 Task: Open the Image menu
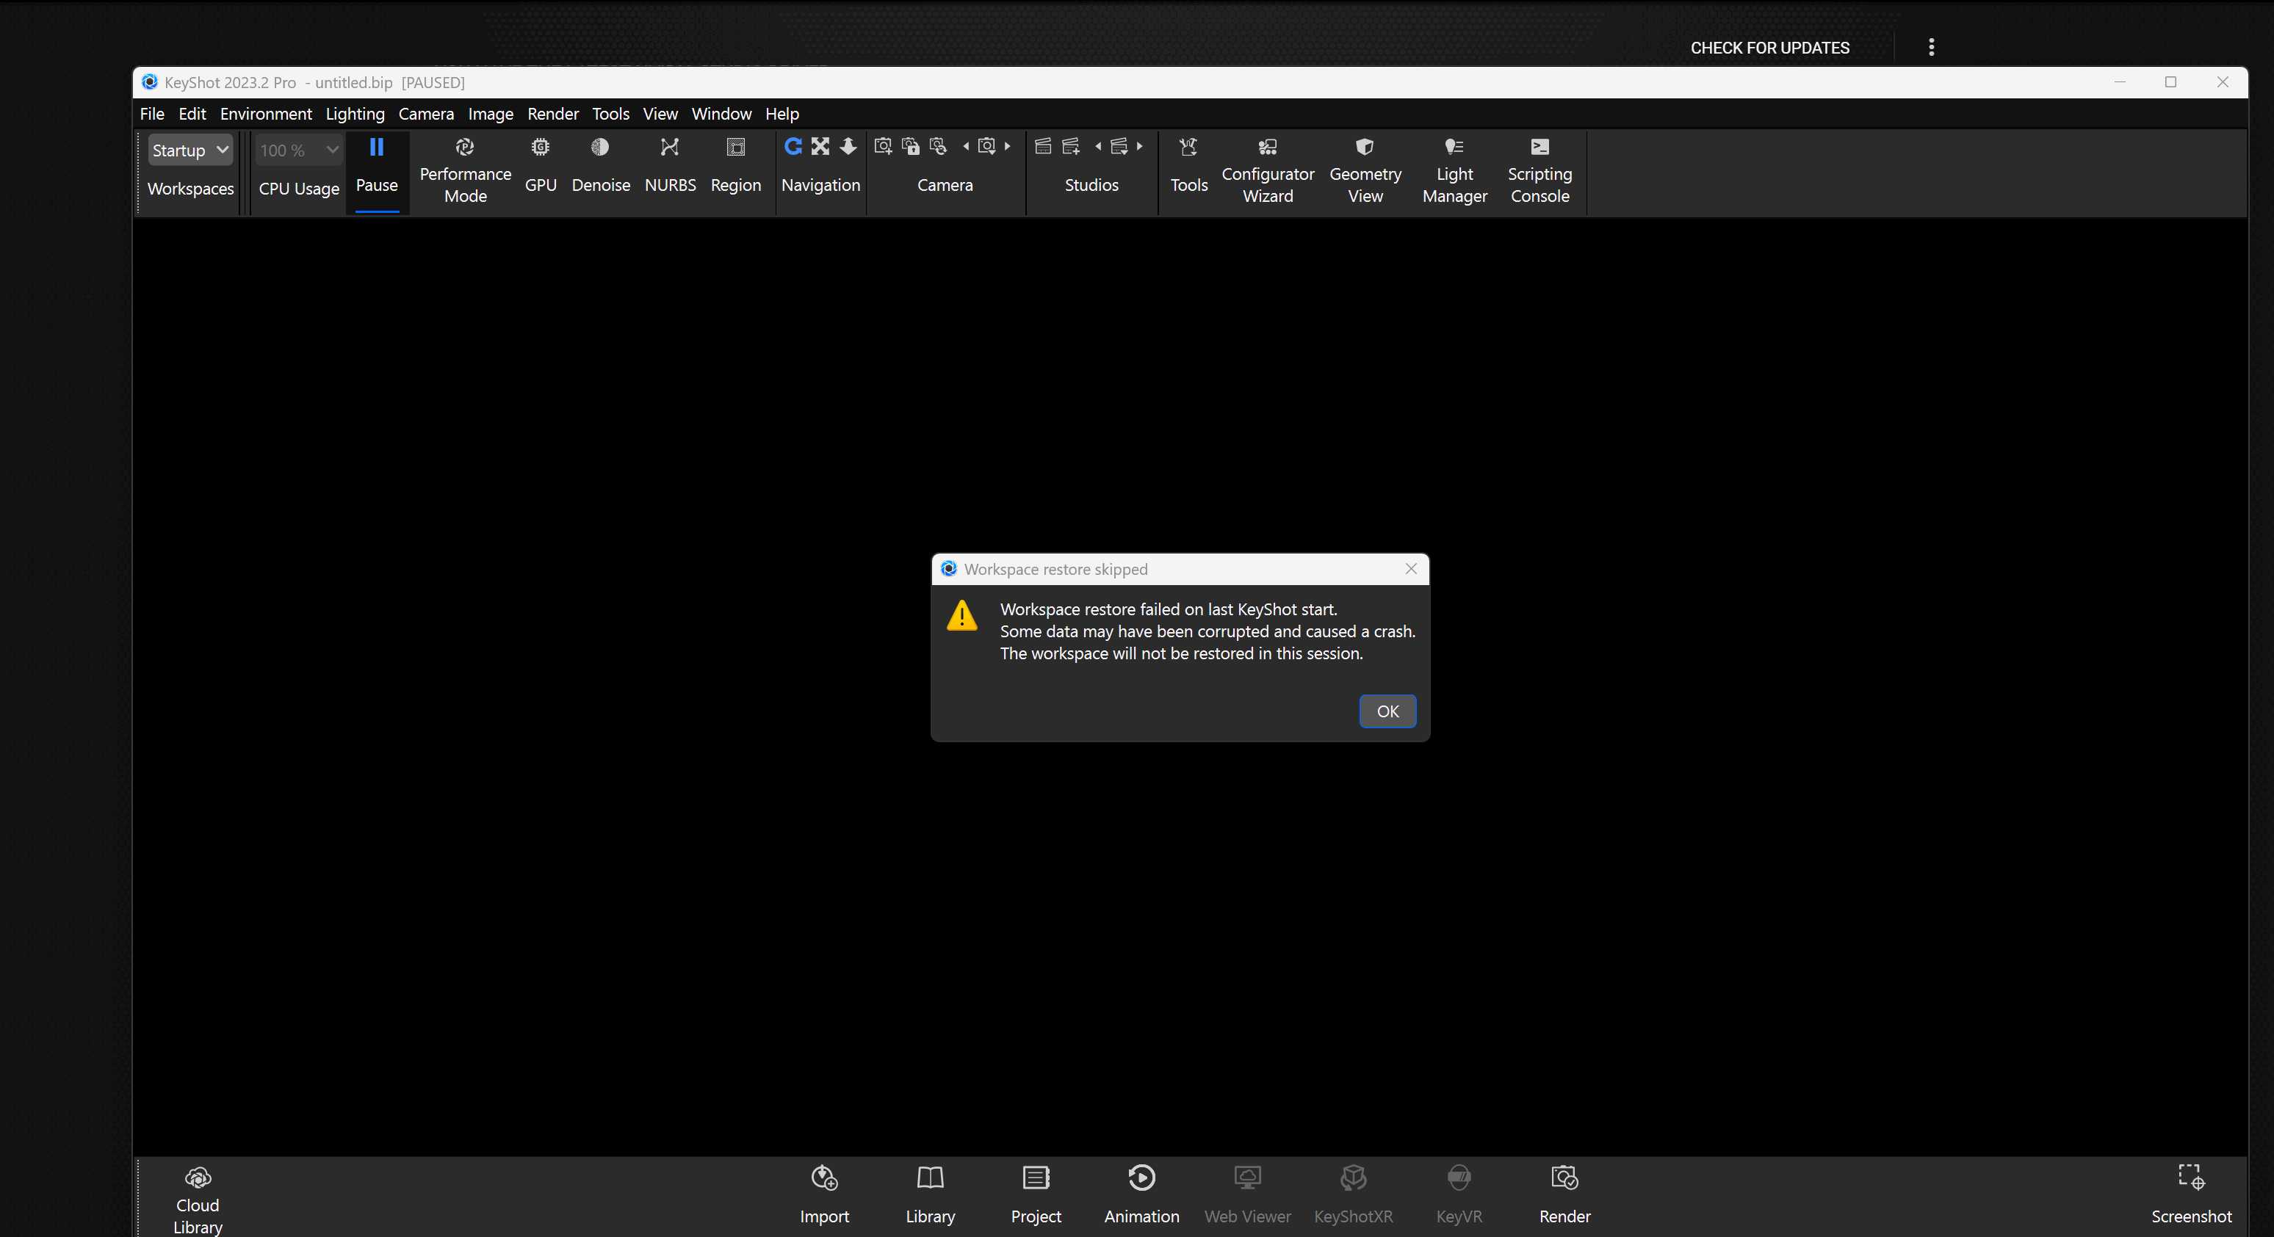coord(490,114)
